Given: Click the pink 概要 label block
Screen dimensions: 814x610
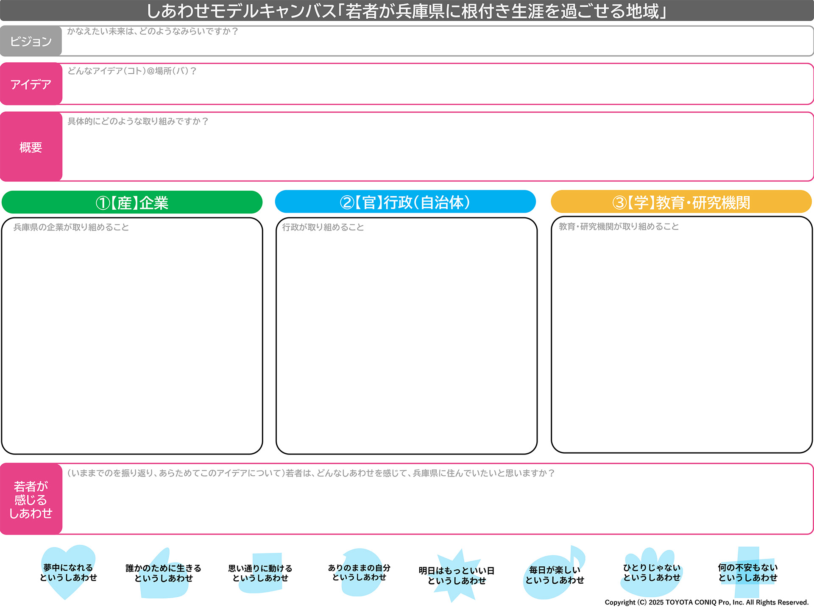Looking at the screenshot, I should 31,147.
